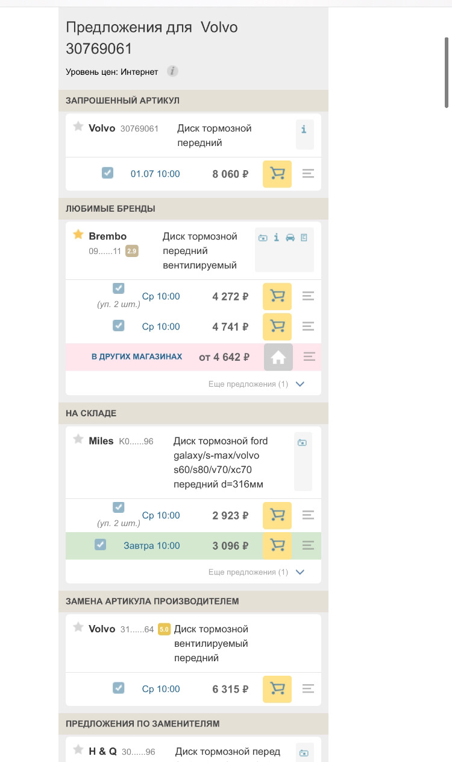Click the 'В других магазинах' link

137,357
